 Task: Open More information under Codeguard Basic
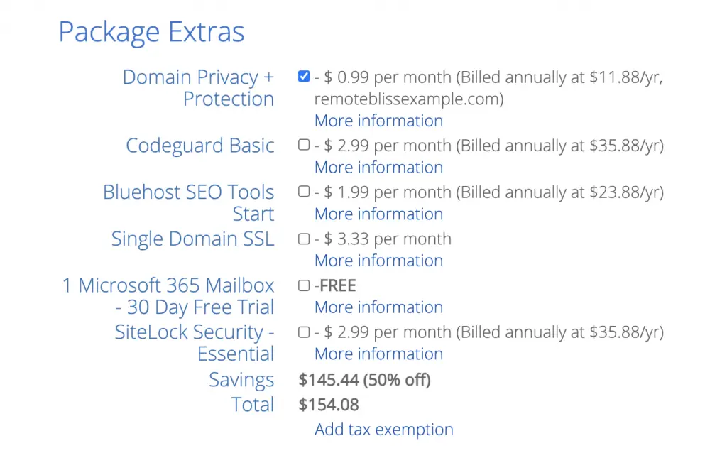tap(378, 168)
